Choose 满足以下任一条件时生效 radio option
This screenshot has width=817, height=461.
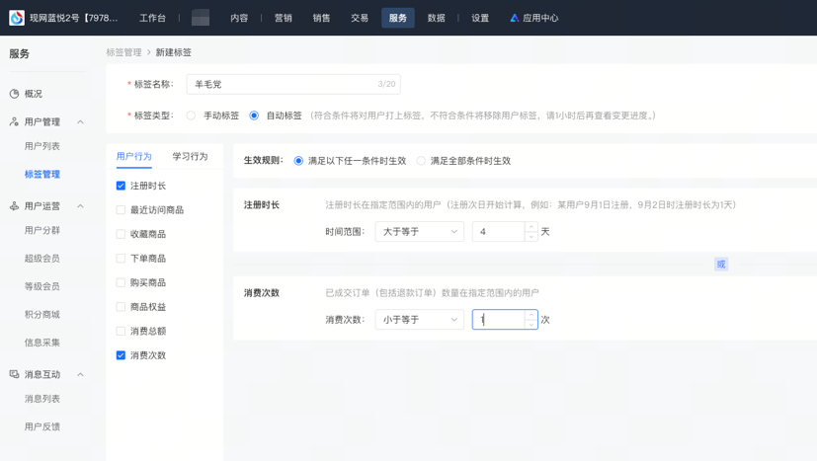click(298, 161)
